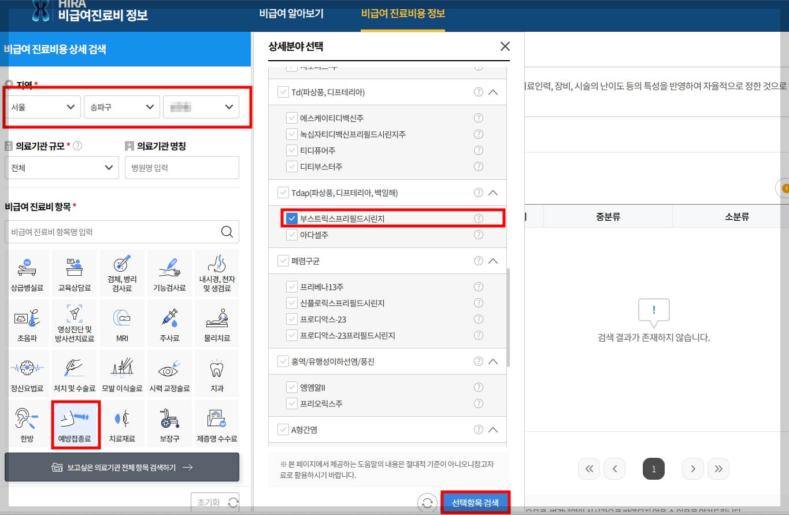Choose 치료재료 category icon
This screenshot has height=515, width=789.
(x=122, y=424)
